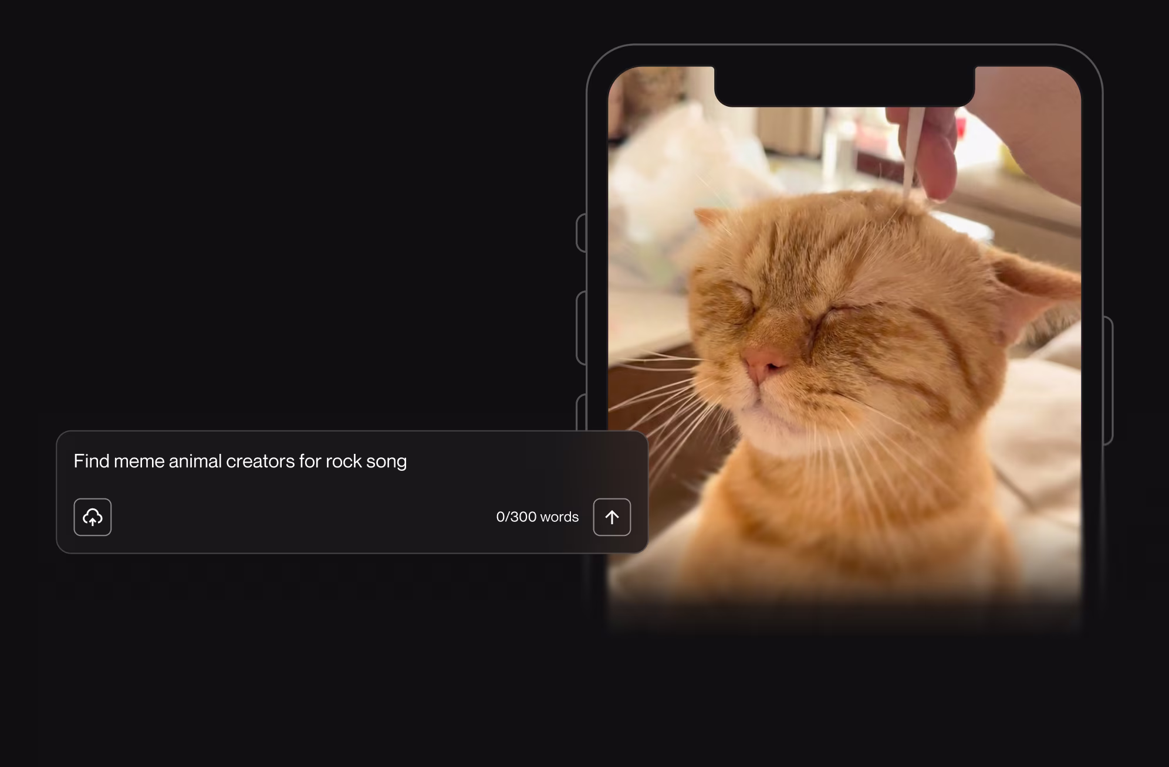
Task: Click the phone's notch at top
Action: click(844, 86)
